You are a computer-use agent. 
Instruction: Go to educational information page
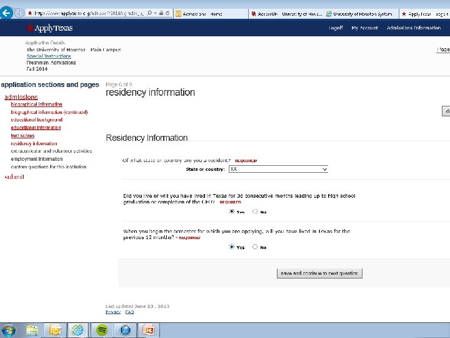click(x=36, y=128)
